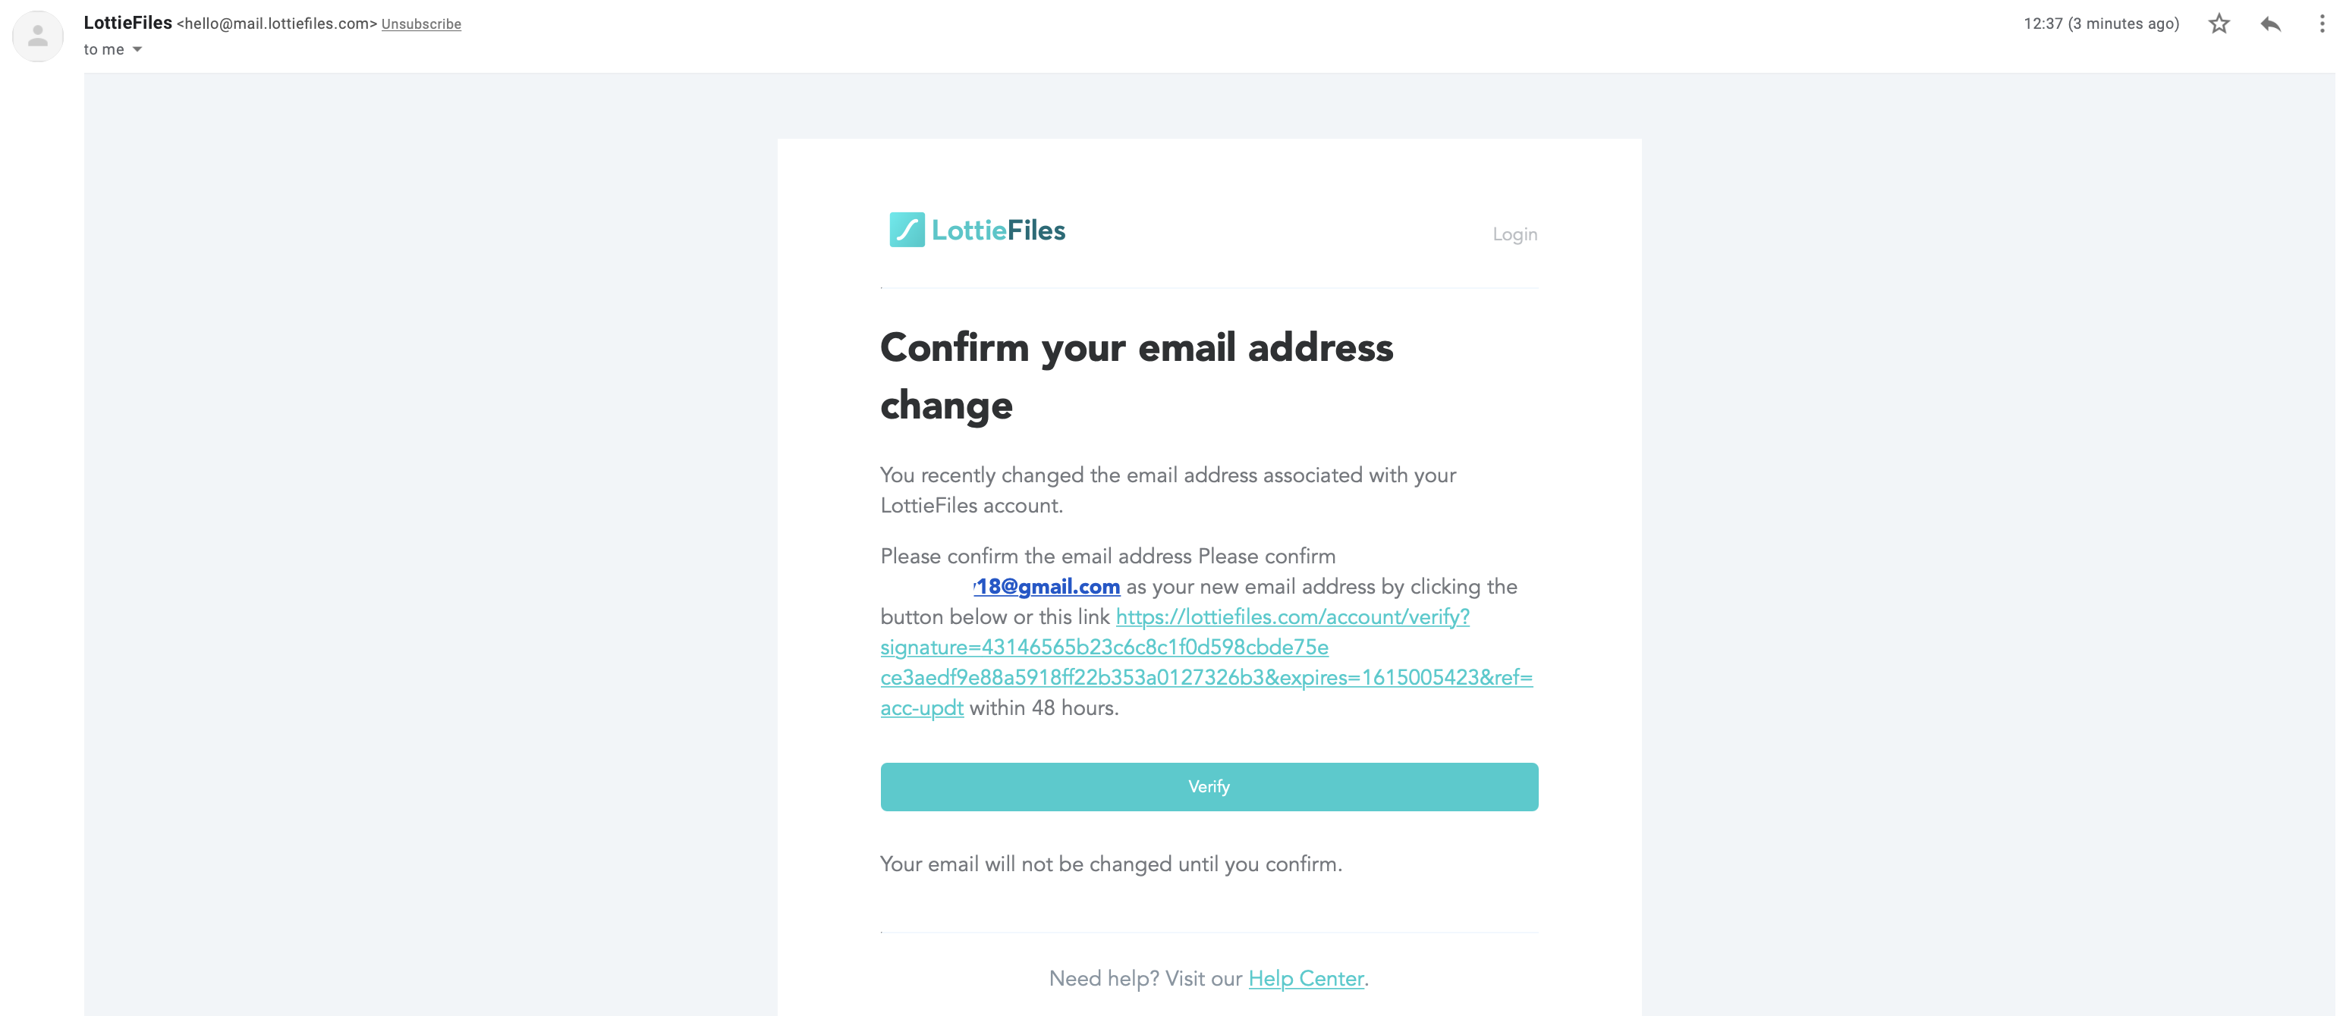Viewport: 2343px width, 1016px height.
Task: Click the LottieFiles logo icon
Action: [x=907, y=230]
